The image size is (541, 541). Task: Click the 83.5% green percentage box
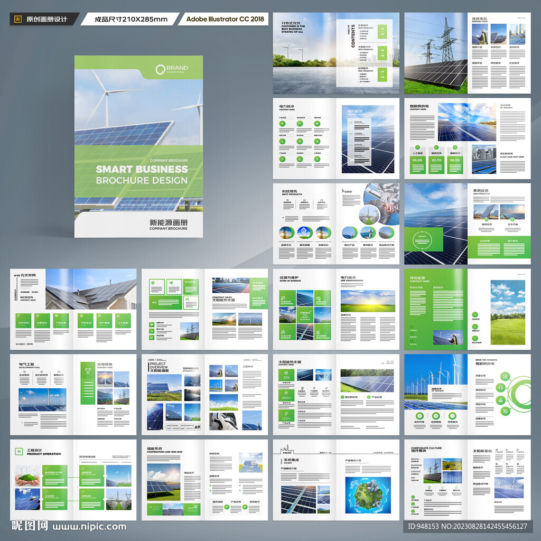coord(436,165)
